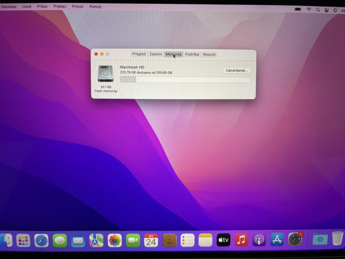The image size is (345, 259).
Task: Open the Uredi menu
Action: point(27,7)
